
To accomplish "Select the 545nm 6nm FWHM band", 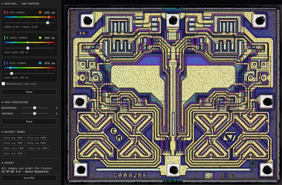I will pyautogui.click(x=36, y=143).
